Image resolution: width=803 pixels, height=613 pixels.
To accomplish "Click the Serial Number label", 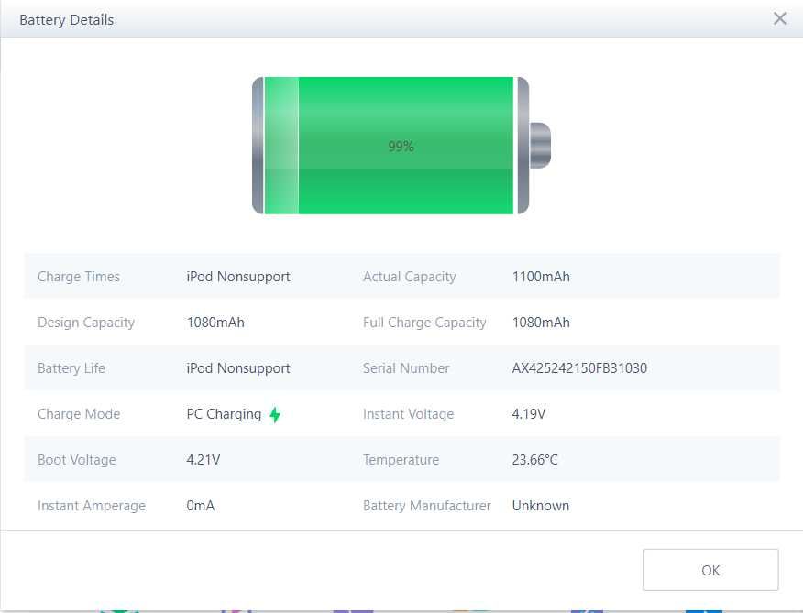I will coord(406,368).
